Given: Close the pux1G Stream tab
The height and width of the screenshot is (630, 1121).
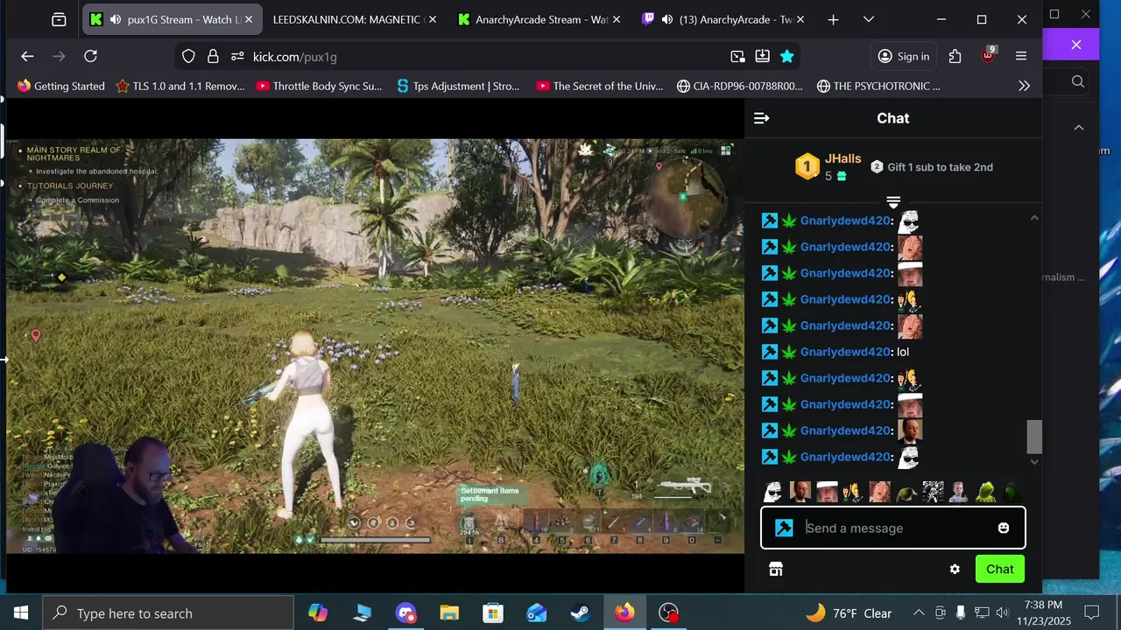Looking at the screenshot, I should click(x=249, y=19).
